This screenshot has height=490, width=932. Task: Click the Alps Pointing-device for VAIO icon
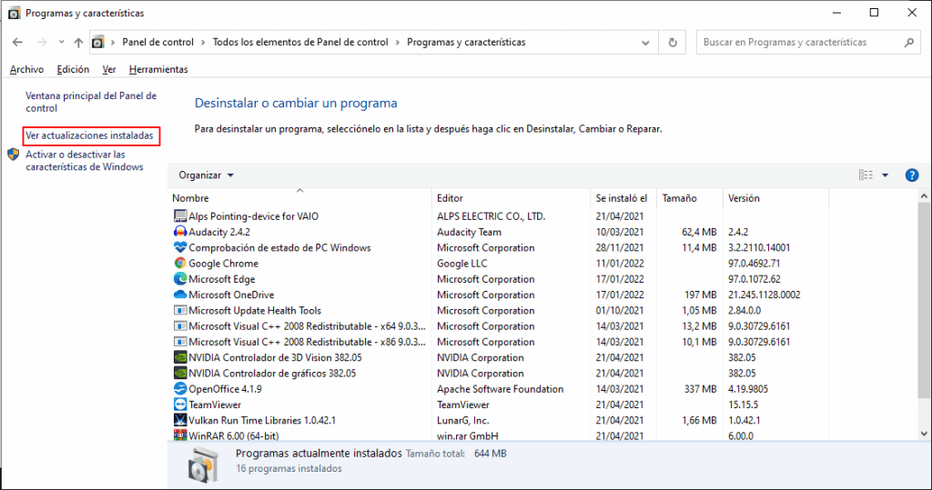click(179, 216)
